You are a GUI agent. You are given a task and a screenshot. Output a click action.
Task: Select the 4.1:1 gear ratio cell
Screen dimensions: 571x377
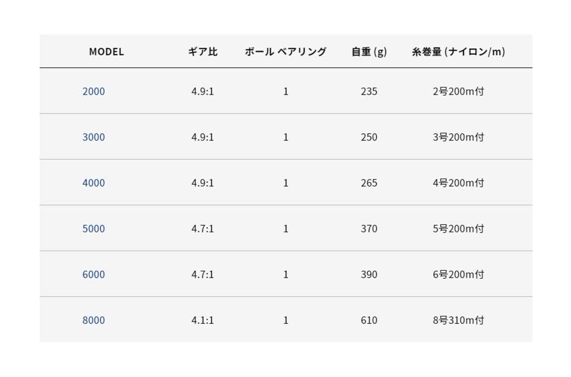click(x=203, y=320)
